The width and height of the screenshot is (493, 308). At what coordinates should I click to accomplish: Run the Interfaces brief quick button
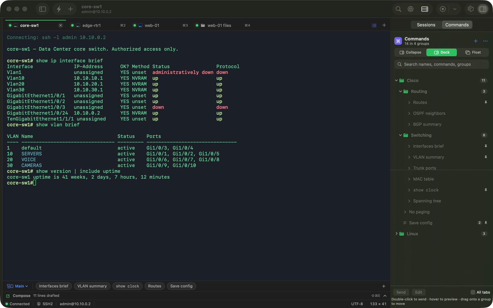click(54, 286)
